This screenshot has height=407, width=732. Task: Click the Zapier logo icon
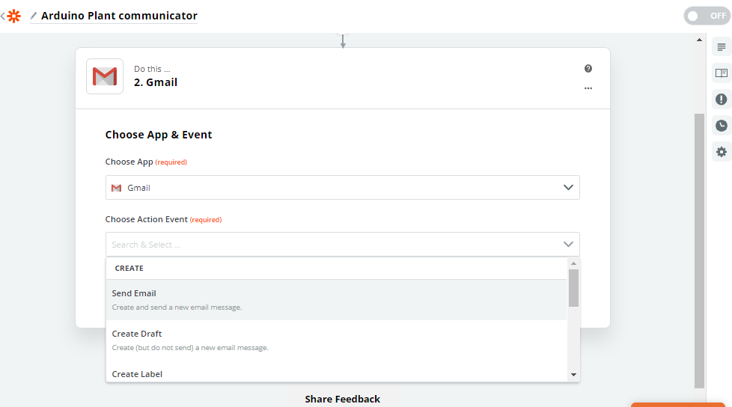pyautogui.click(x=14, y=16)
